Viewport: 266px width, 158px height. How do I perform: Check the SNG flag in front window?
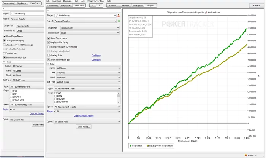pyautogui.click(x=55, y=93)
